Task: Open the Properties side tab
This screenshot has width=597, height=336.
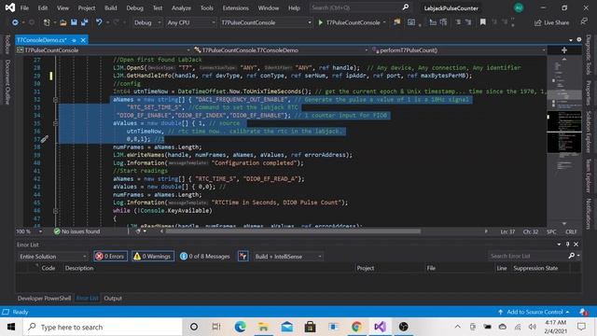Action: point(589,92)
